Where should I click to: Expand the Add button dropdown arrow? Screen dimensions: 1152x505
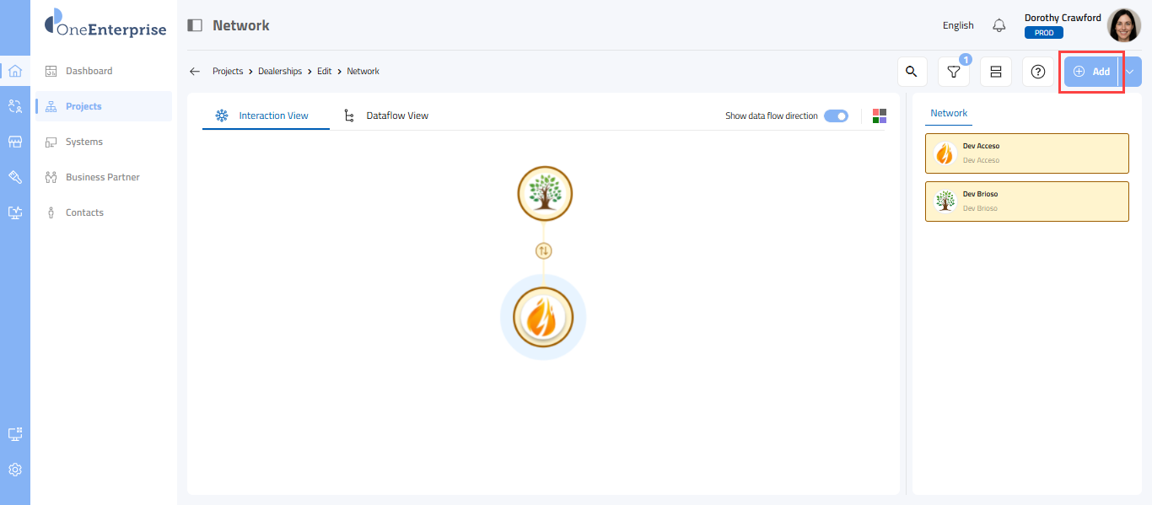pyautogui.click(x=1130, y=72)
